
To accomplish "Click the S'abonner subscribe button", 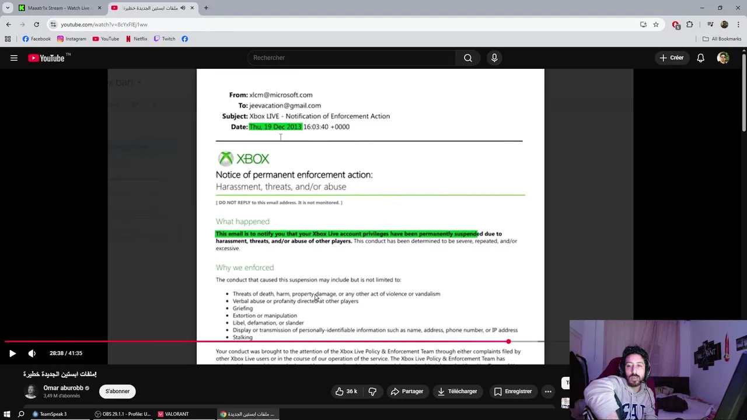I will point(117,391).
